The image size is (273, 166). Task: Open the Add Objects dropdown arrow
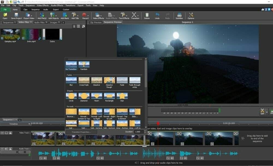(56, 16)
